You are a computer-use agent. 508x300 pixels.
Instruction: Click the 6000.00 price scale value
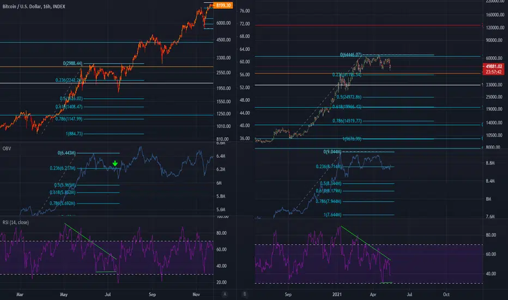click(x=223, y=23)
